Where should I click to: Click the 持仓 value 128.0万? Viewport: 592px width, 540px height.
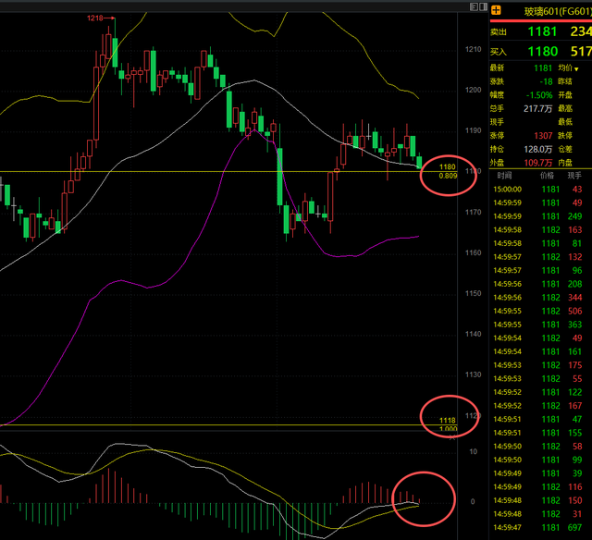[x=538, y=149]
